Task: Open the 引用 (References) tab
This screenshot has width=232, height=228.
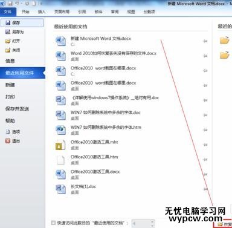Action: tap(82, 11)
